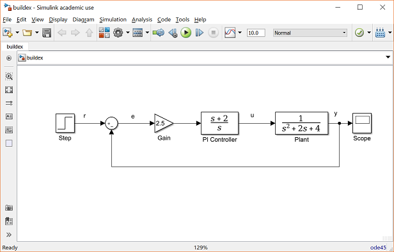Expand the buildex breadcrumb dropdown arrow
The image size is (394, 252).
388,57
